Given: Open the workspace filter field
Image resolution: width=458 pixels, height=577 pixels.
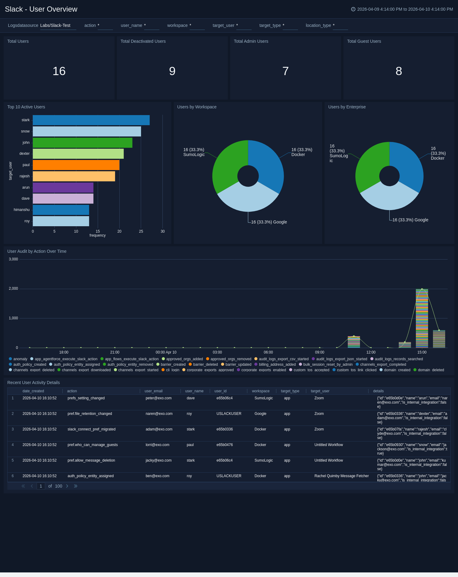Looking at the screenshot, I should pos(197,26).
